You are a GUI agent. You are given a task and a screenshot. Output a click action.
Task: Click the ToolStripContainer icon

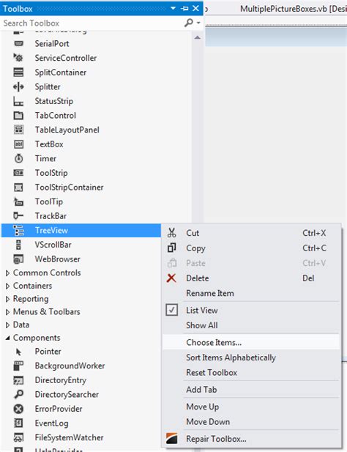[x=18, y=188]
